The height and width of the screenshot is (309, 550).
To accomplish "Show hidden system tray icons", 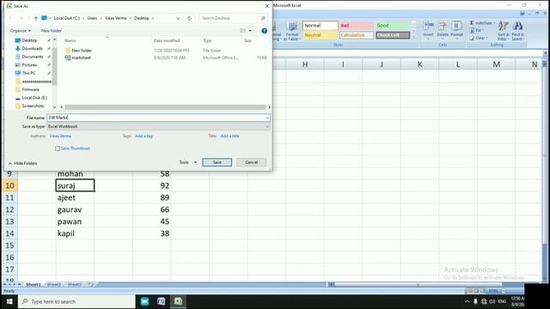I will [467, 301].
